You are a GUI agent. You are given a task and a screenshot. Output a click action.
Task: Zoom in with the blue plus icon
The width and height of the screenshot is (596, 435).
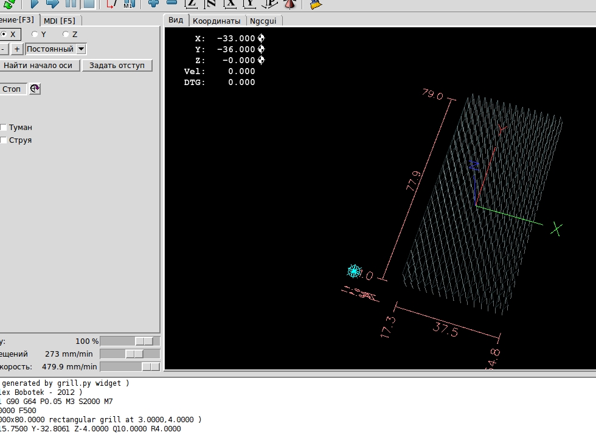(x=154, y=3)
